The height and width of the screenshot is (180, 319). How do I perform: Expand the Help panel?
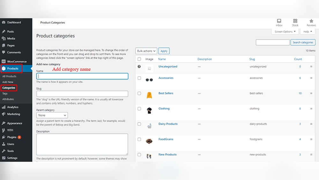pos(308,32)
